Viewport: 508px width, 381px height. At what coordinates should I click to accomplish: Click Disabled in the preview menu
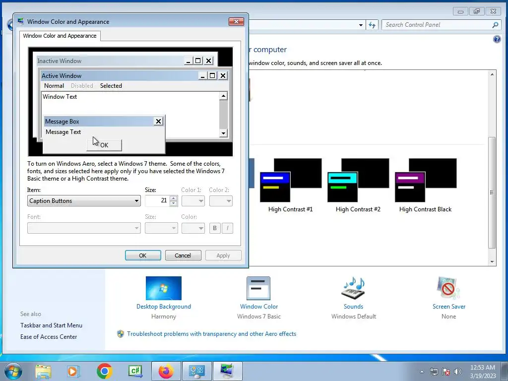tap(82, 85)
